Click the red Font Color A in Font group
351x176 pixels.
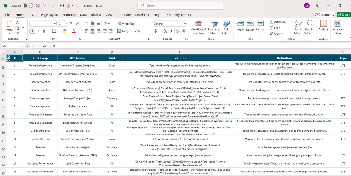point(73,31)
